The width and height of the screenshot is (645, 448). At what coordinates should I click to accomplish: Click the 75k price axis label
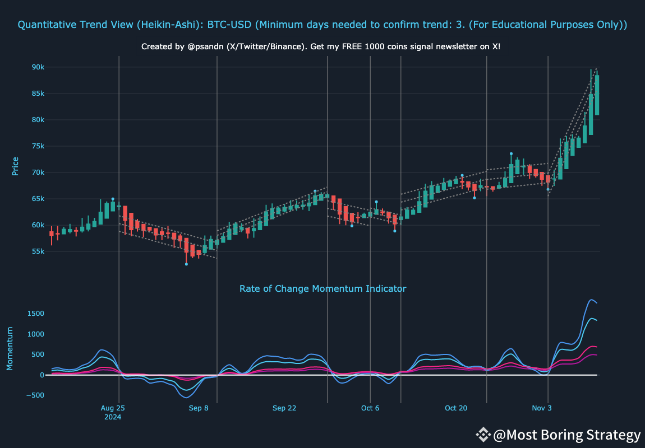(38, 146)
